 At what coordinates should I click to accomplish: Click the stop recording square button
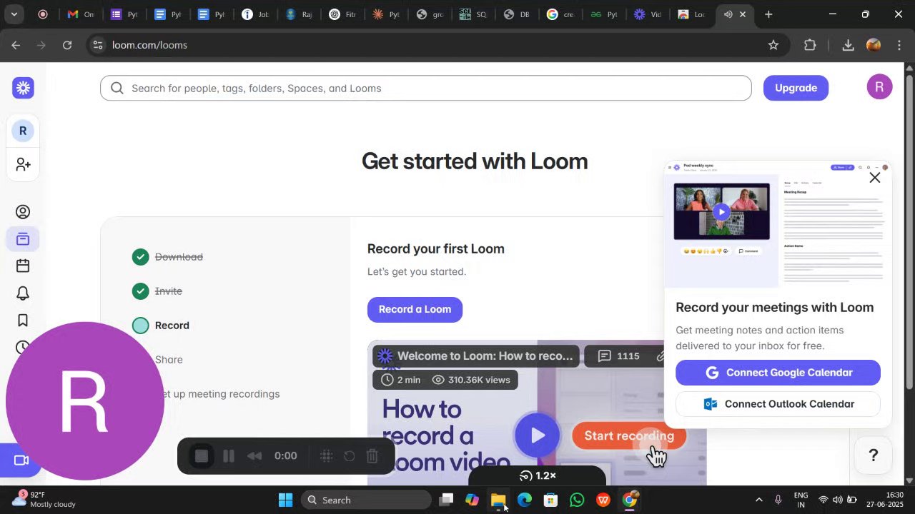202,455
